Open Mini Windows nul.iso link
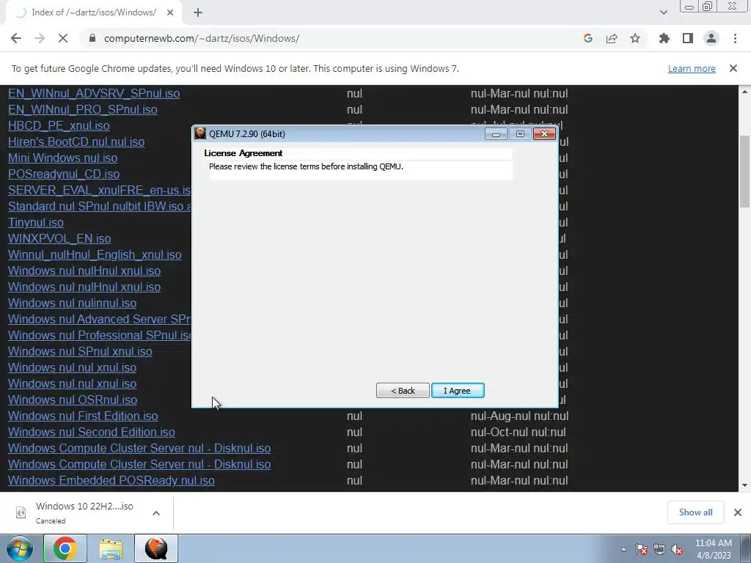The height and width of the screenshot is (563, 751). pyautogui.click(x=63, y=158)
